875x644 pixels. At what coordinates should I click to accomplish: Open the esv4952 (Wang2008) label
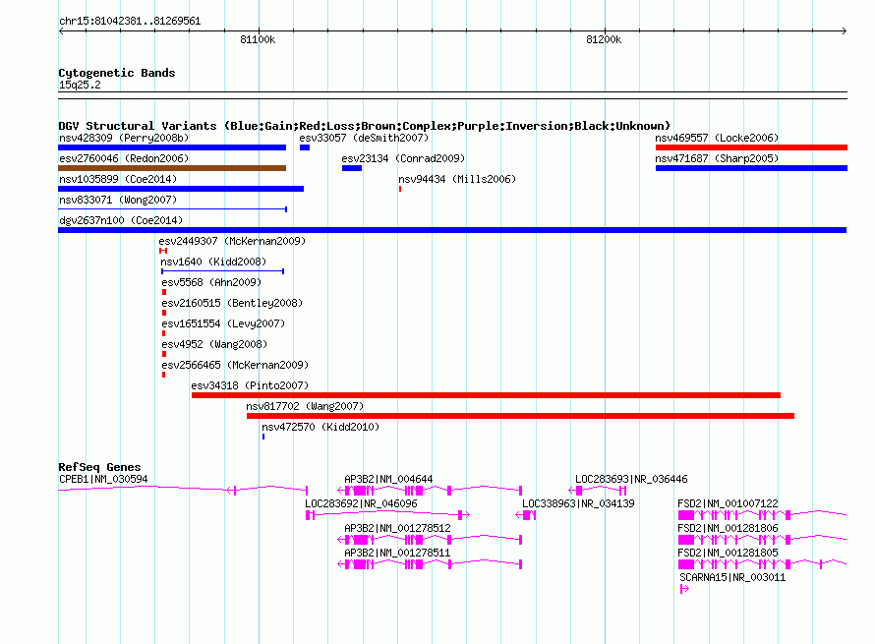pos(214,344)
